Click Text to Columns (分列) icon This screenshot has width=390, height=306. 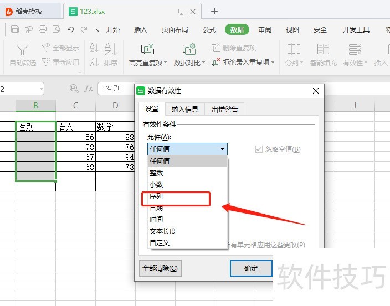(x=294, y=49)
